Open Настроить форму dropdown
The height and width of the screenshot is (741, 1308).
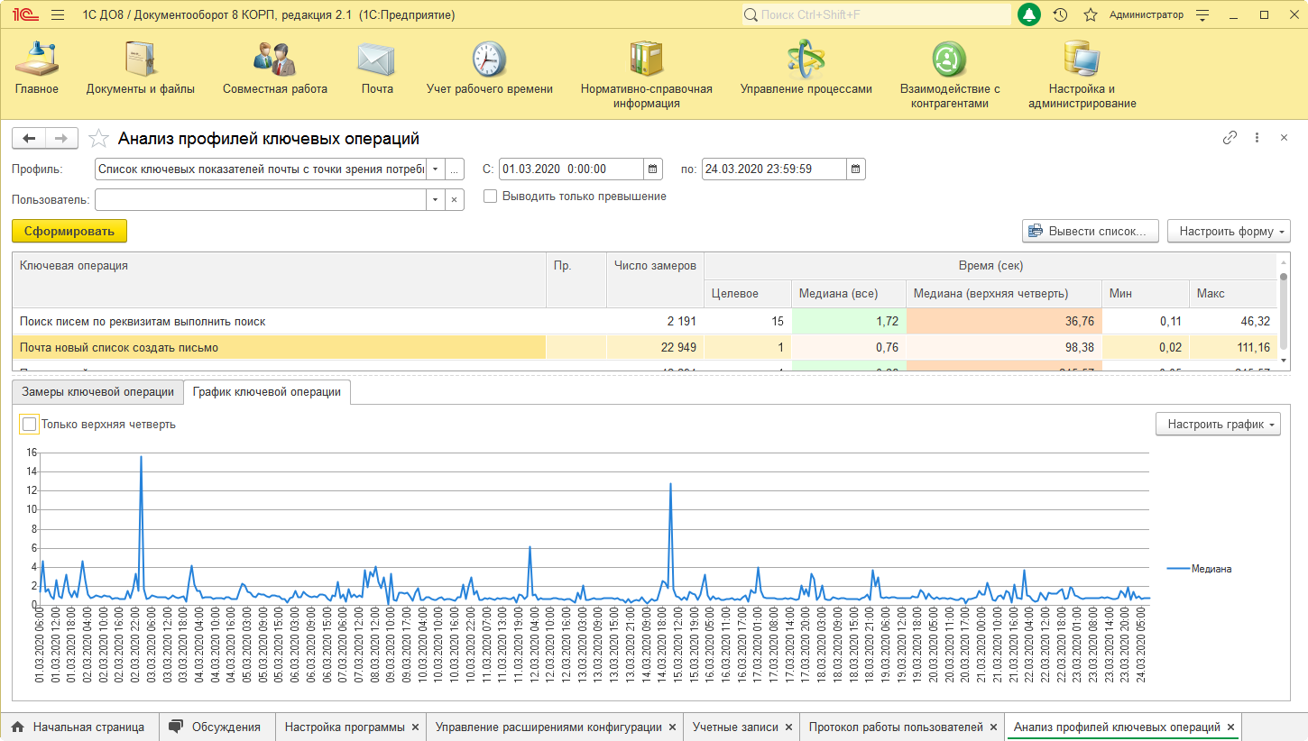click(1229, 231)
